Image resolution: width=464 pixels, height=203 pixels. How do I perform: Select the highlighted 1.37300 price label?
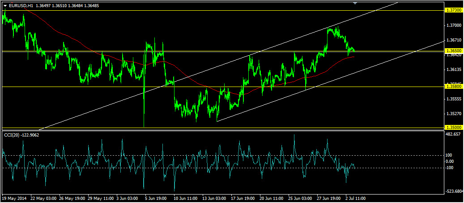(x=453, y=10)
